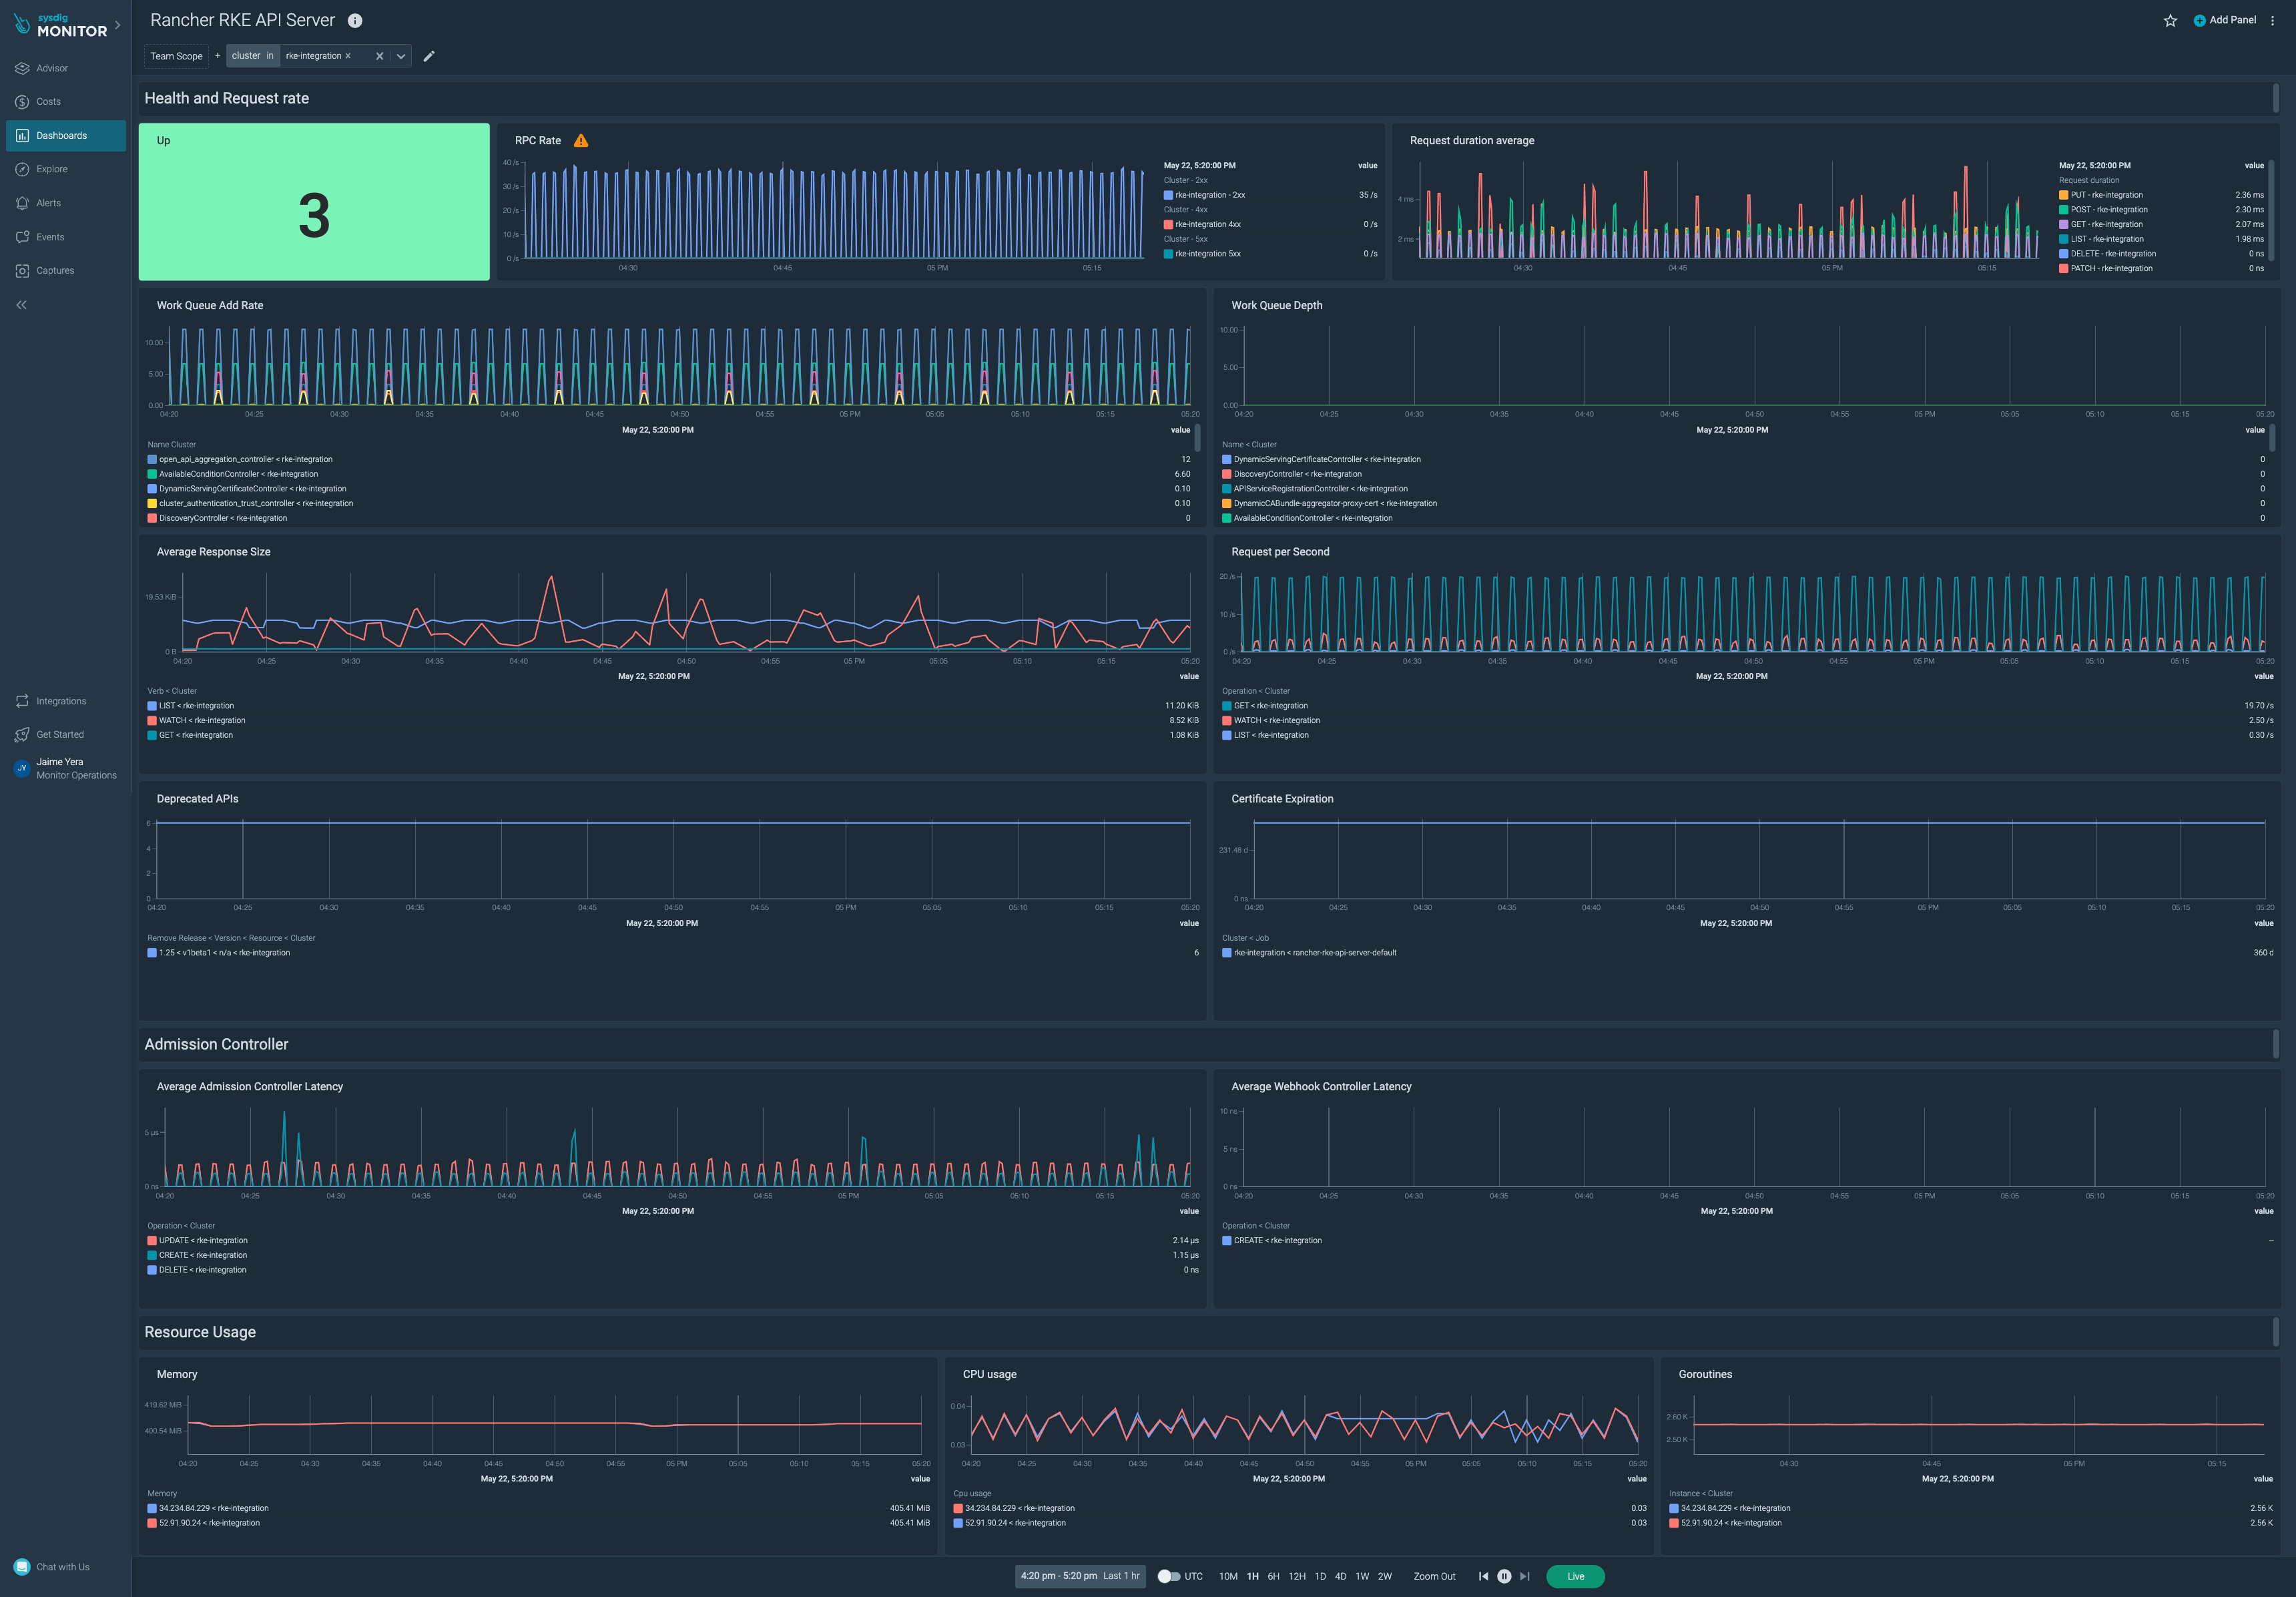Star this Rancher RKE dashboard

coord(2170,20)
